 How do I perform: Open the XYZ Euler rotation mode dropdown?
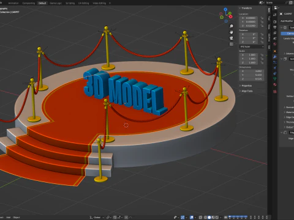click(x=252, y=46)
